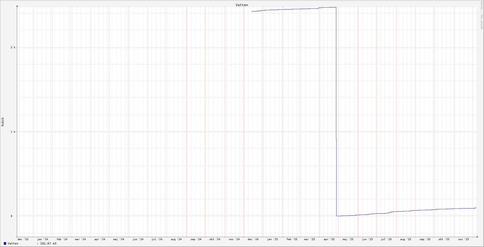This screenshot has width=484, height=247.
Task: Click the red arrow atop the y-axis
Action: [x=17, y=6]
